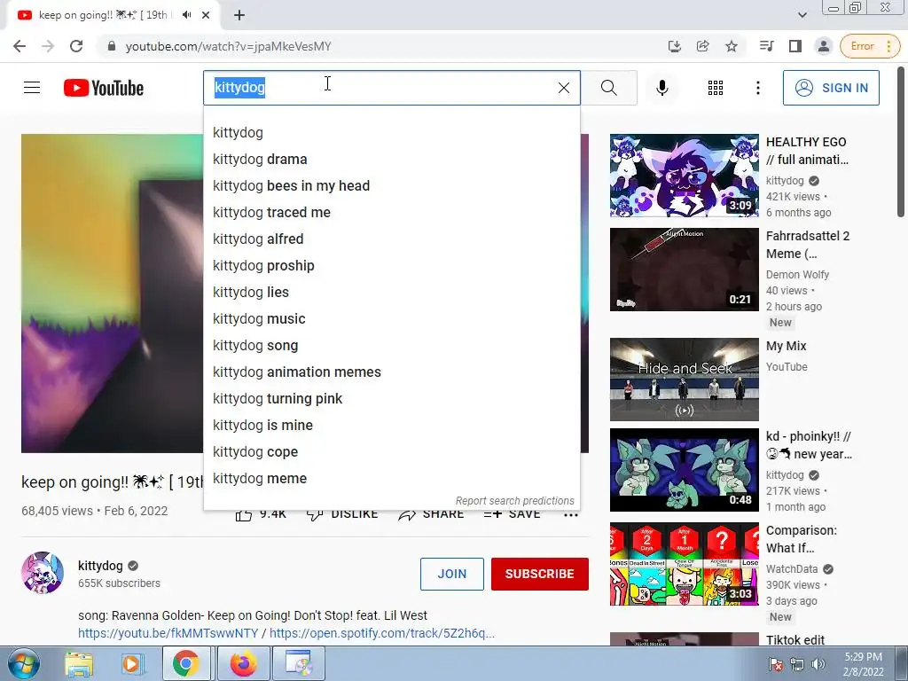Click the install app icon in address bar

click(674, 46)
